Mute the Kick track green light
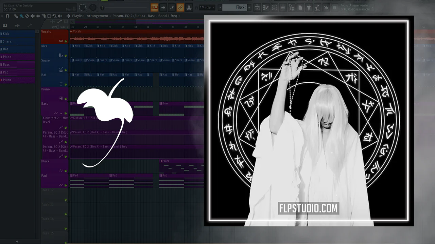The image size is (435, 244). click(x=66, y=56)
